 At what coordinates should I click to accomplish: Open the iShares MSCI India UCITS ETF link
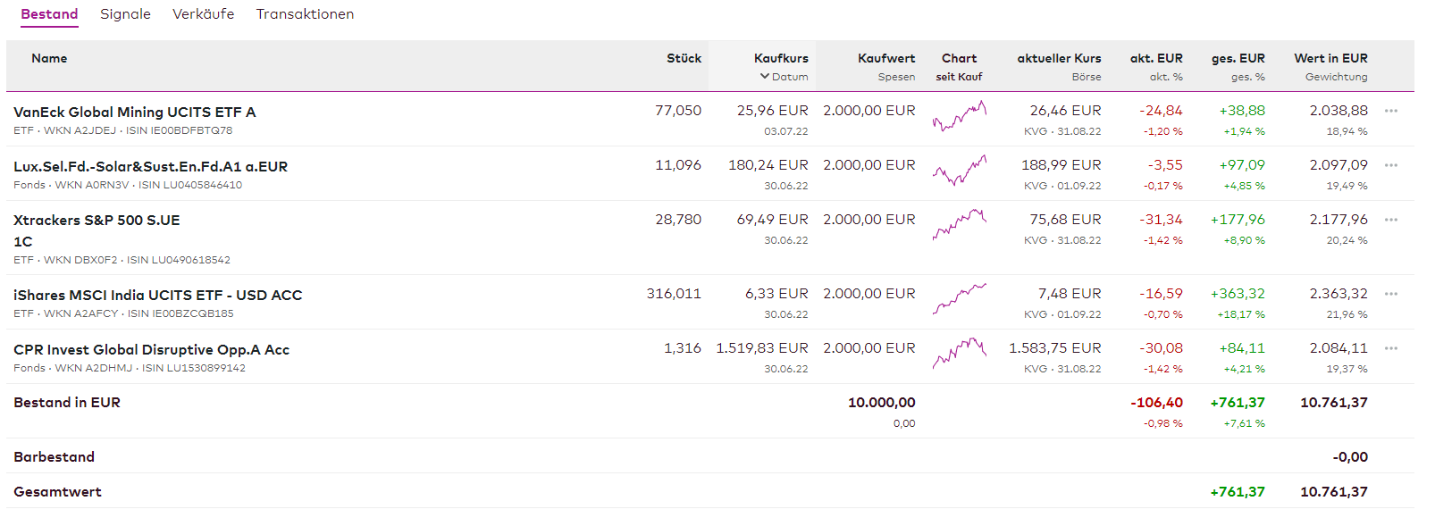click(x=157, y=295)
